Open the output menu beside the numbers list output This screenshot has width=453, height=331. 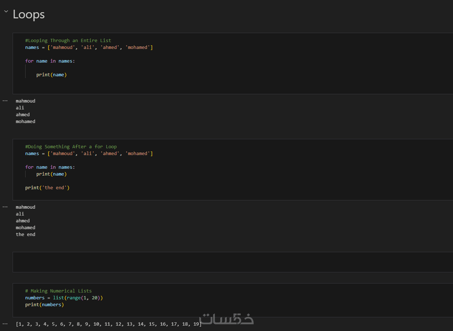point(5,324)
